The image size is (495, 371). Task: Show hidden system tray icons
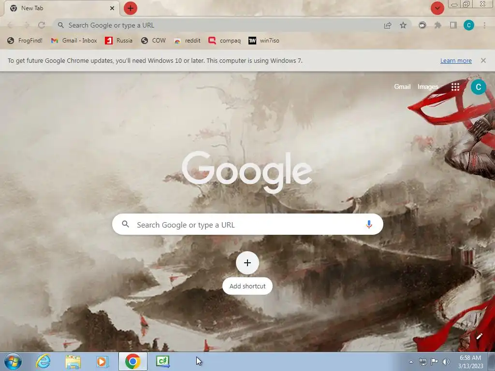point(411,362)
